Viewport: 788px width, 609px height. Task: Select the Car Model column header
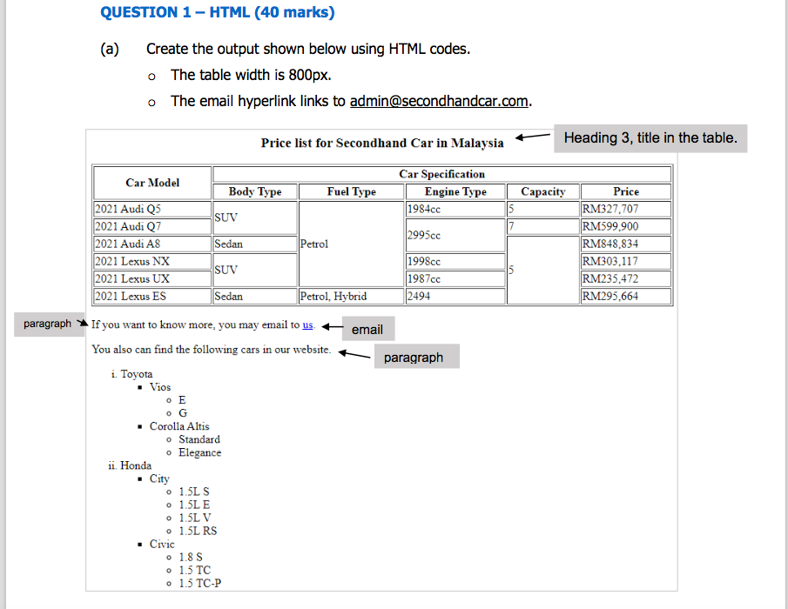[x=152, y=183]
